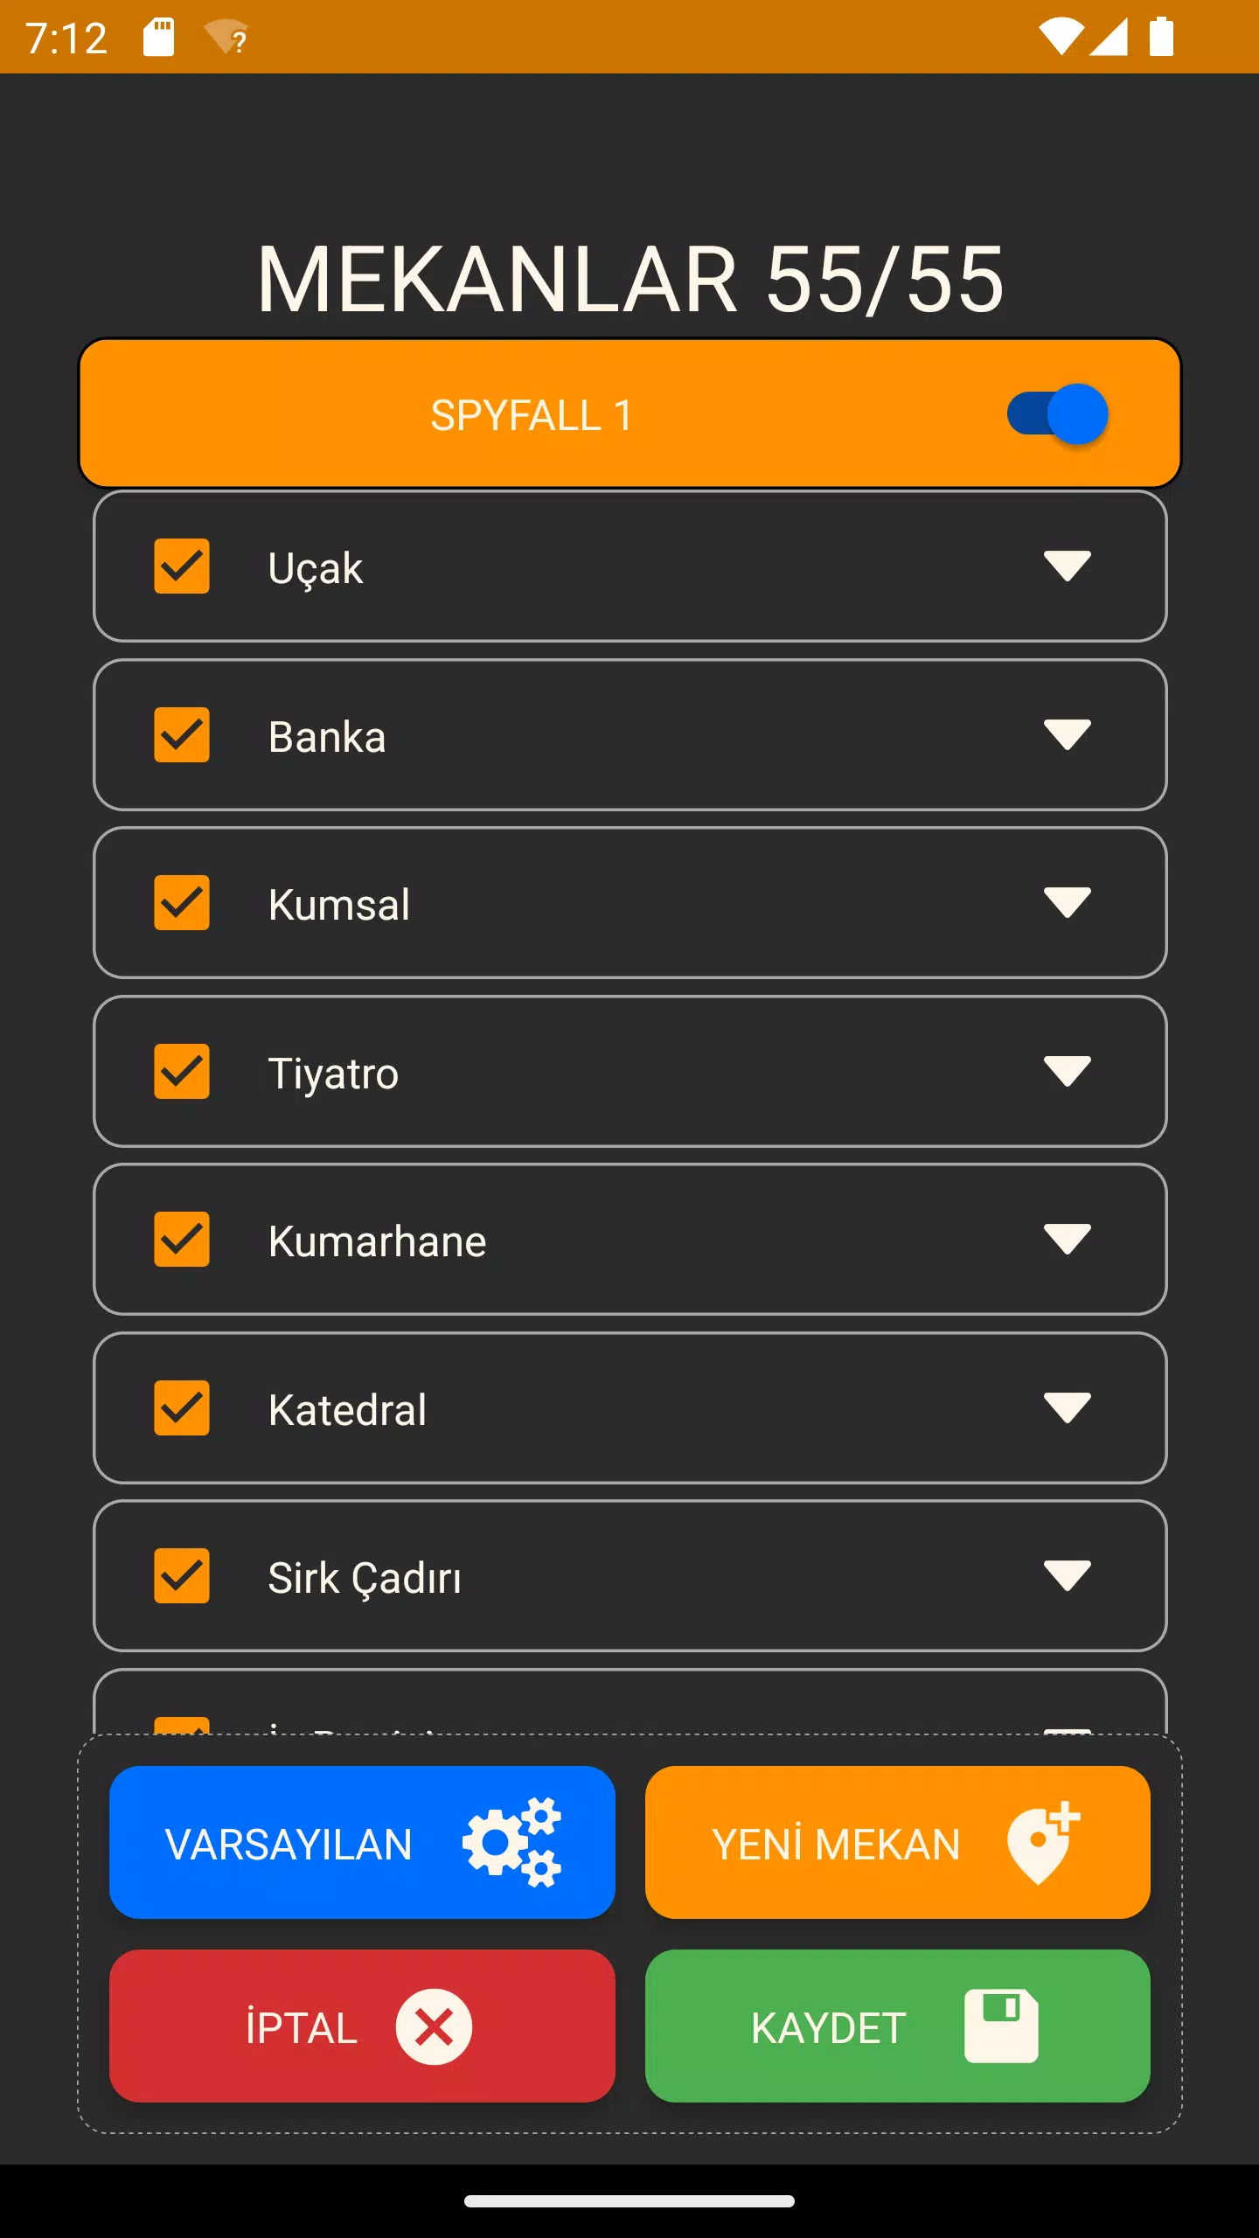
Task: Click the red X cancel icon
Action: [434, 2026]
